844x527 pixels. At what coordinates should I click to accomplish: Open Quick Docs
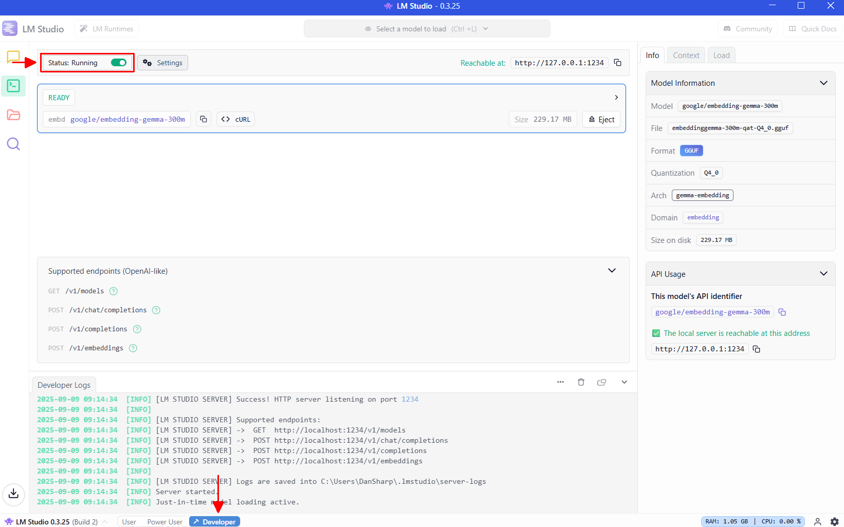pos(813,29)
